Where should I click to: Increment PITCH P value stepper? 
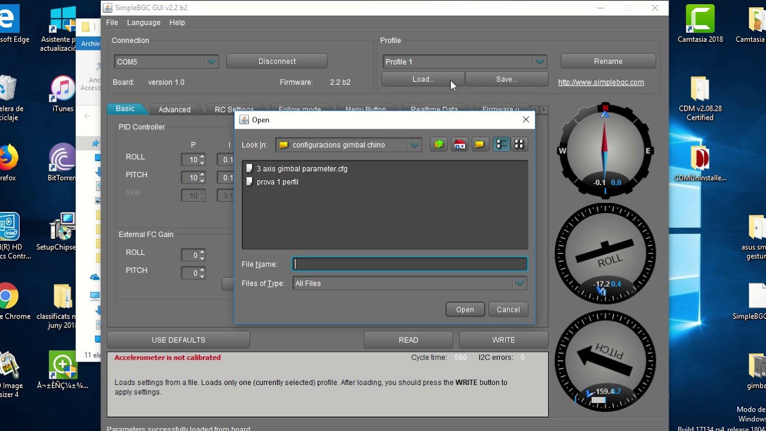202,175
